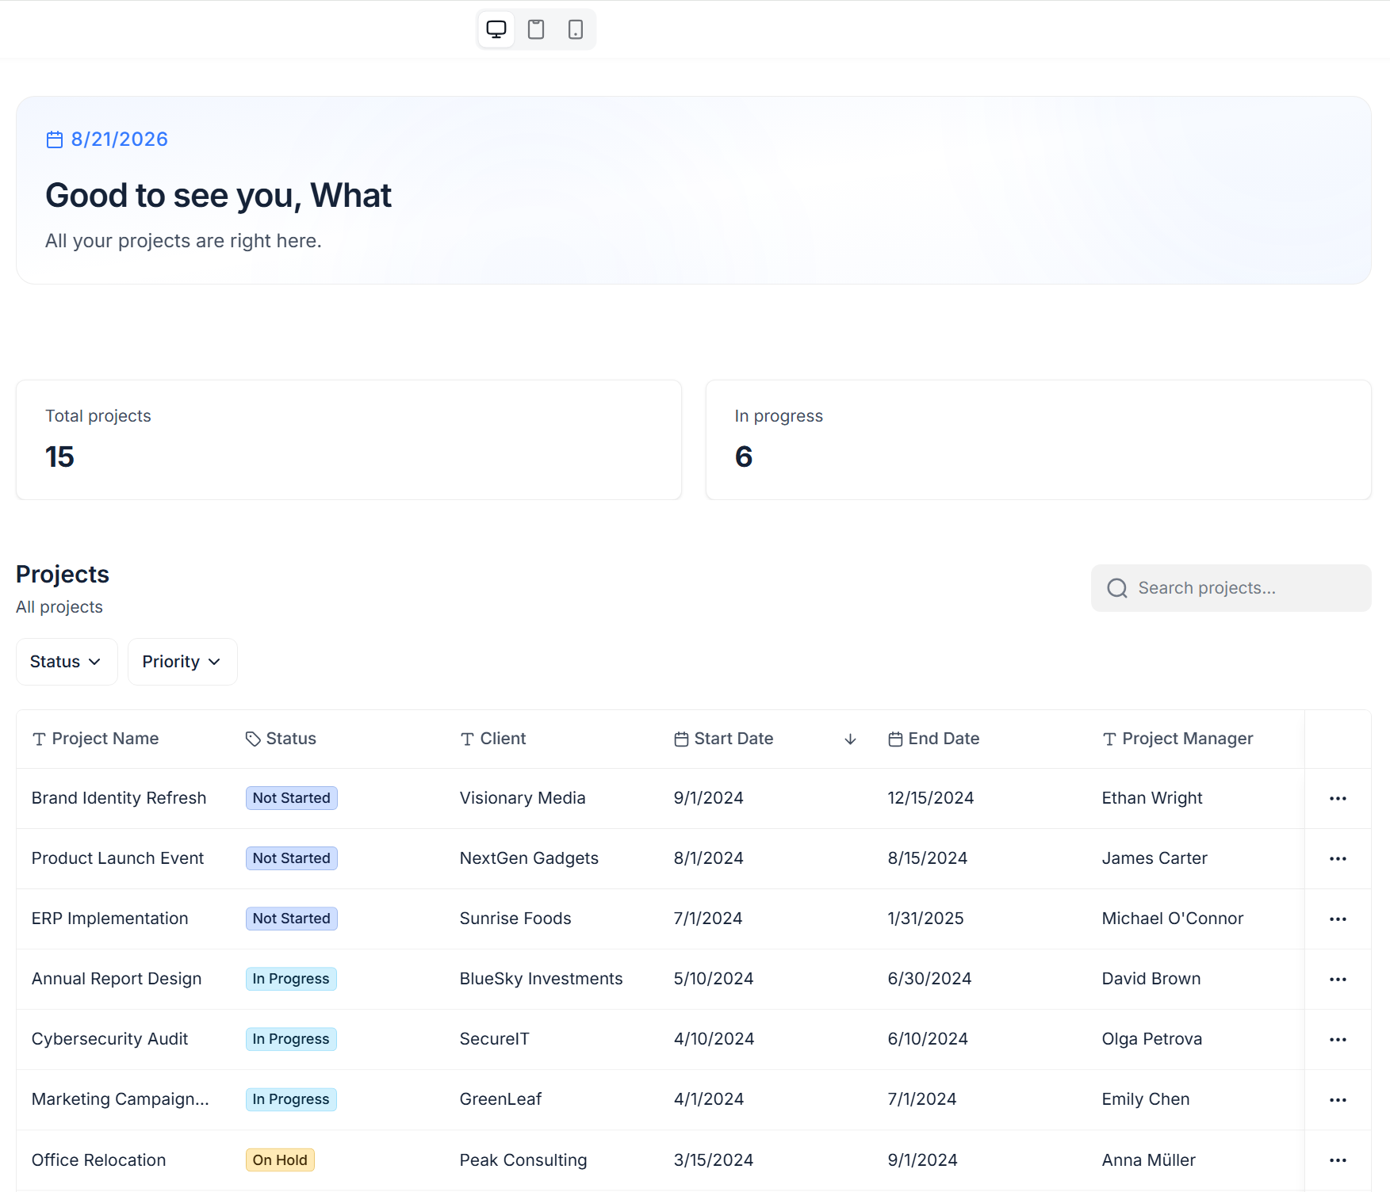The image size is (1390, 1192).
Task: Click the Michael O'Connor manager cell
Action: coord(1172,919)
